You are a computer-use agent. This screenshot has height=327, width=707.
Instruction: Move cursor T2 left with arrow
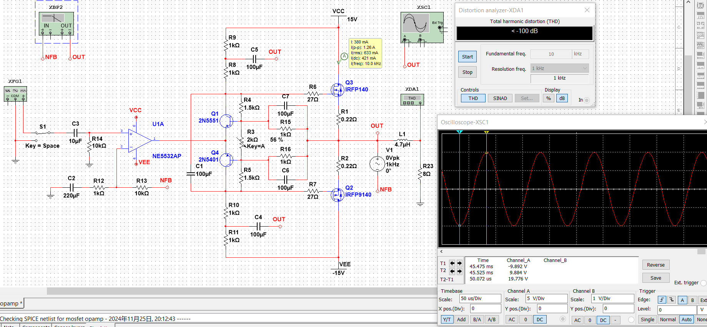pyautogui.click(x=452, y=271)
